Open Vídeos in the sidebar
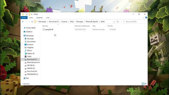Screen dimensions: 169x95 (x=29, y=56)
